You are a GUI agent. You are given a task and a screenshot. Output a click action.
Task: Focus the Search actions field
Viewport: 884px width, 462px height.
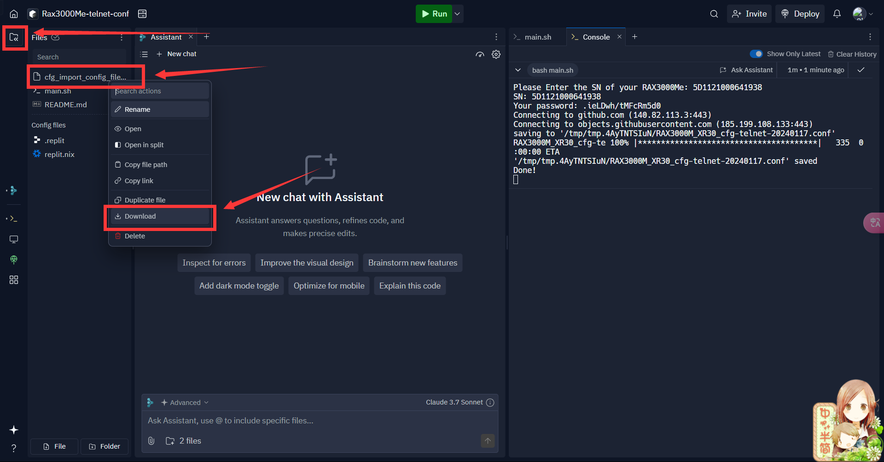point(160,91)
